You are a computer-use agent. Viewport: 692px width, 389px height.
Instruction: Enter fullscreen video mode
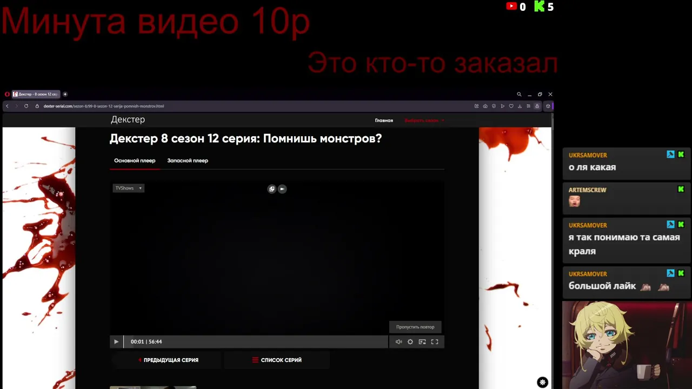(435, 341)
